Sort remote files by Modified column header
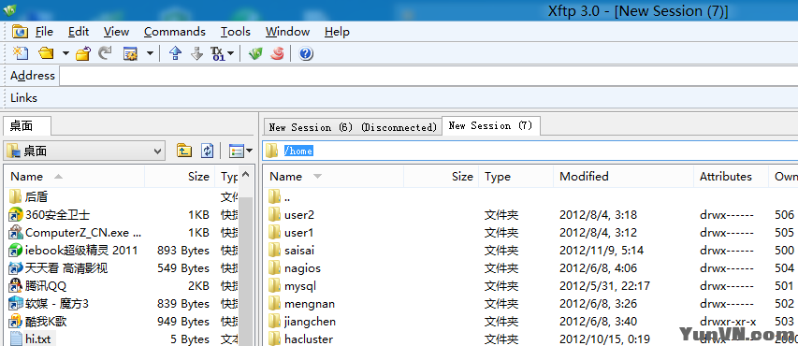 point(623,177)
